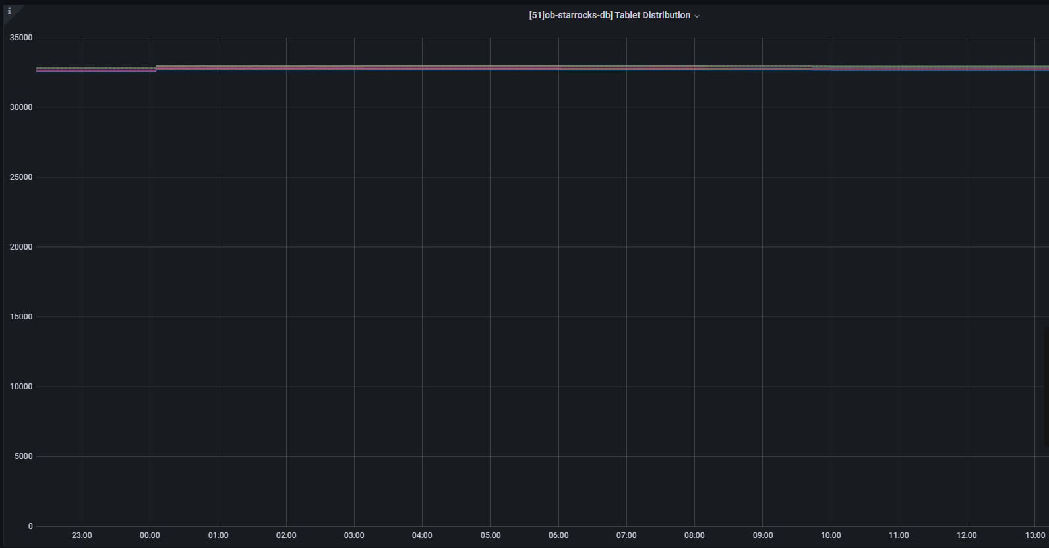Click the 20000 y-axis label
Screen dimensions: 1049x548
(x=21, y=247)
